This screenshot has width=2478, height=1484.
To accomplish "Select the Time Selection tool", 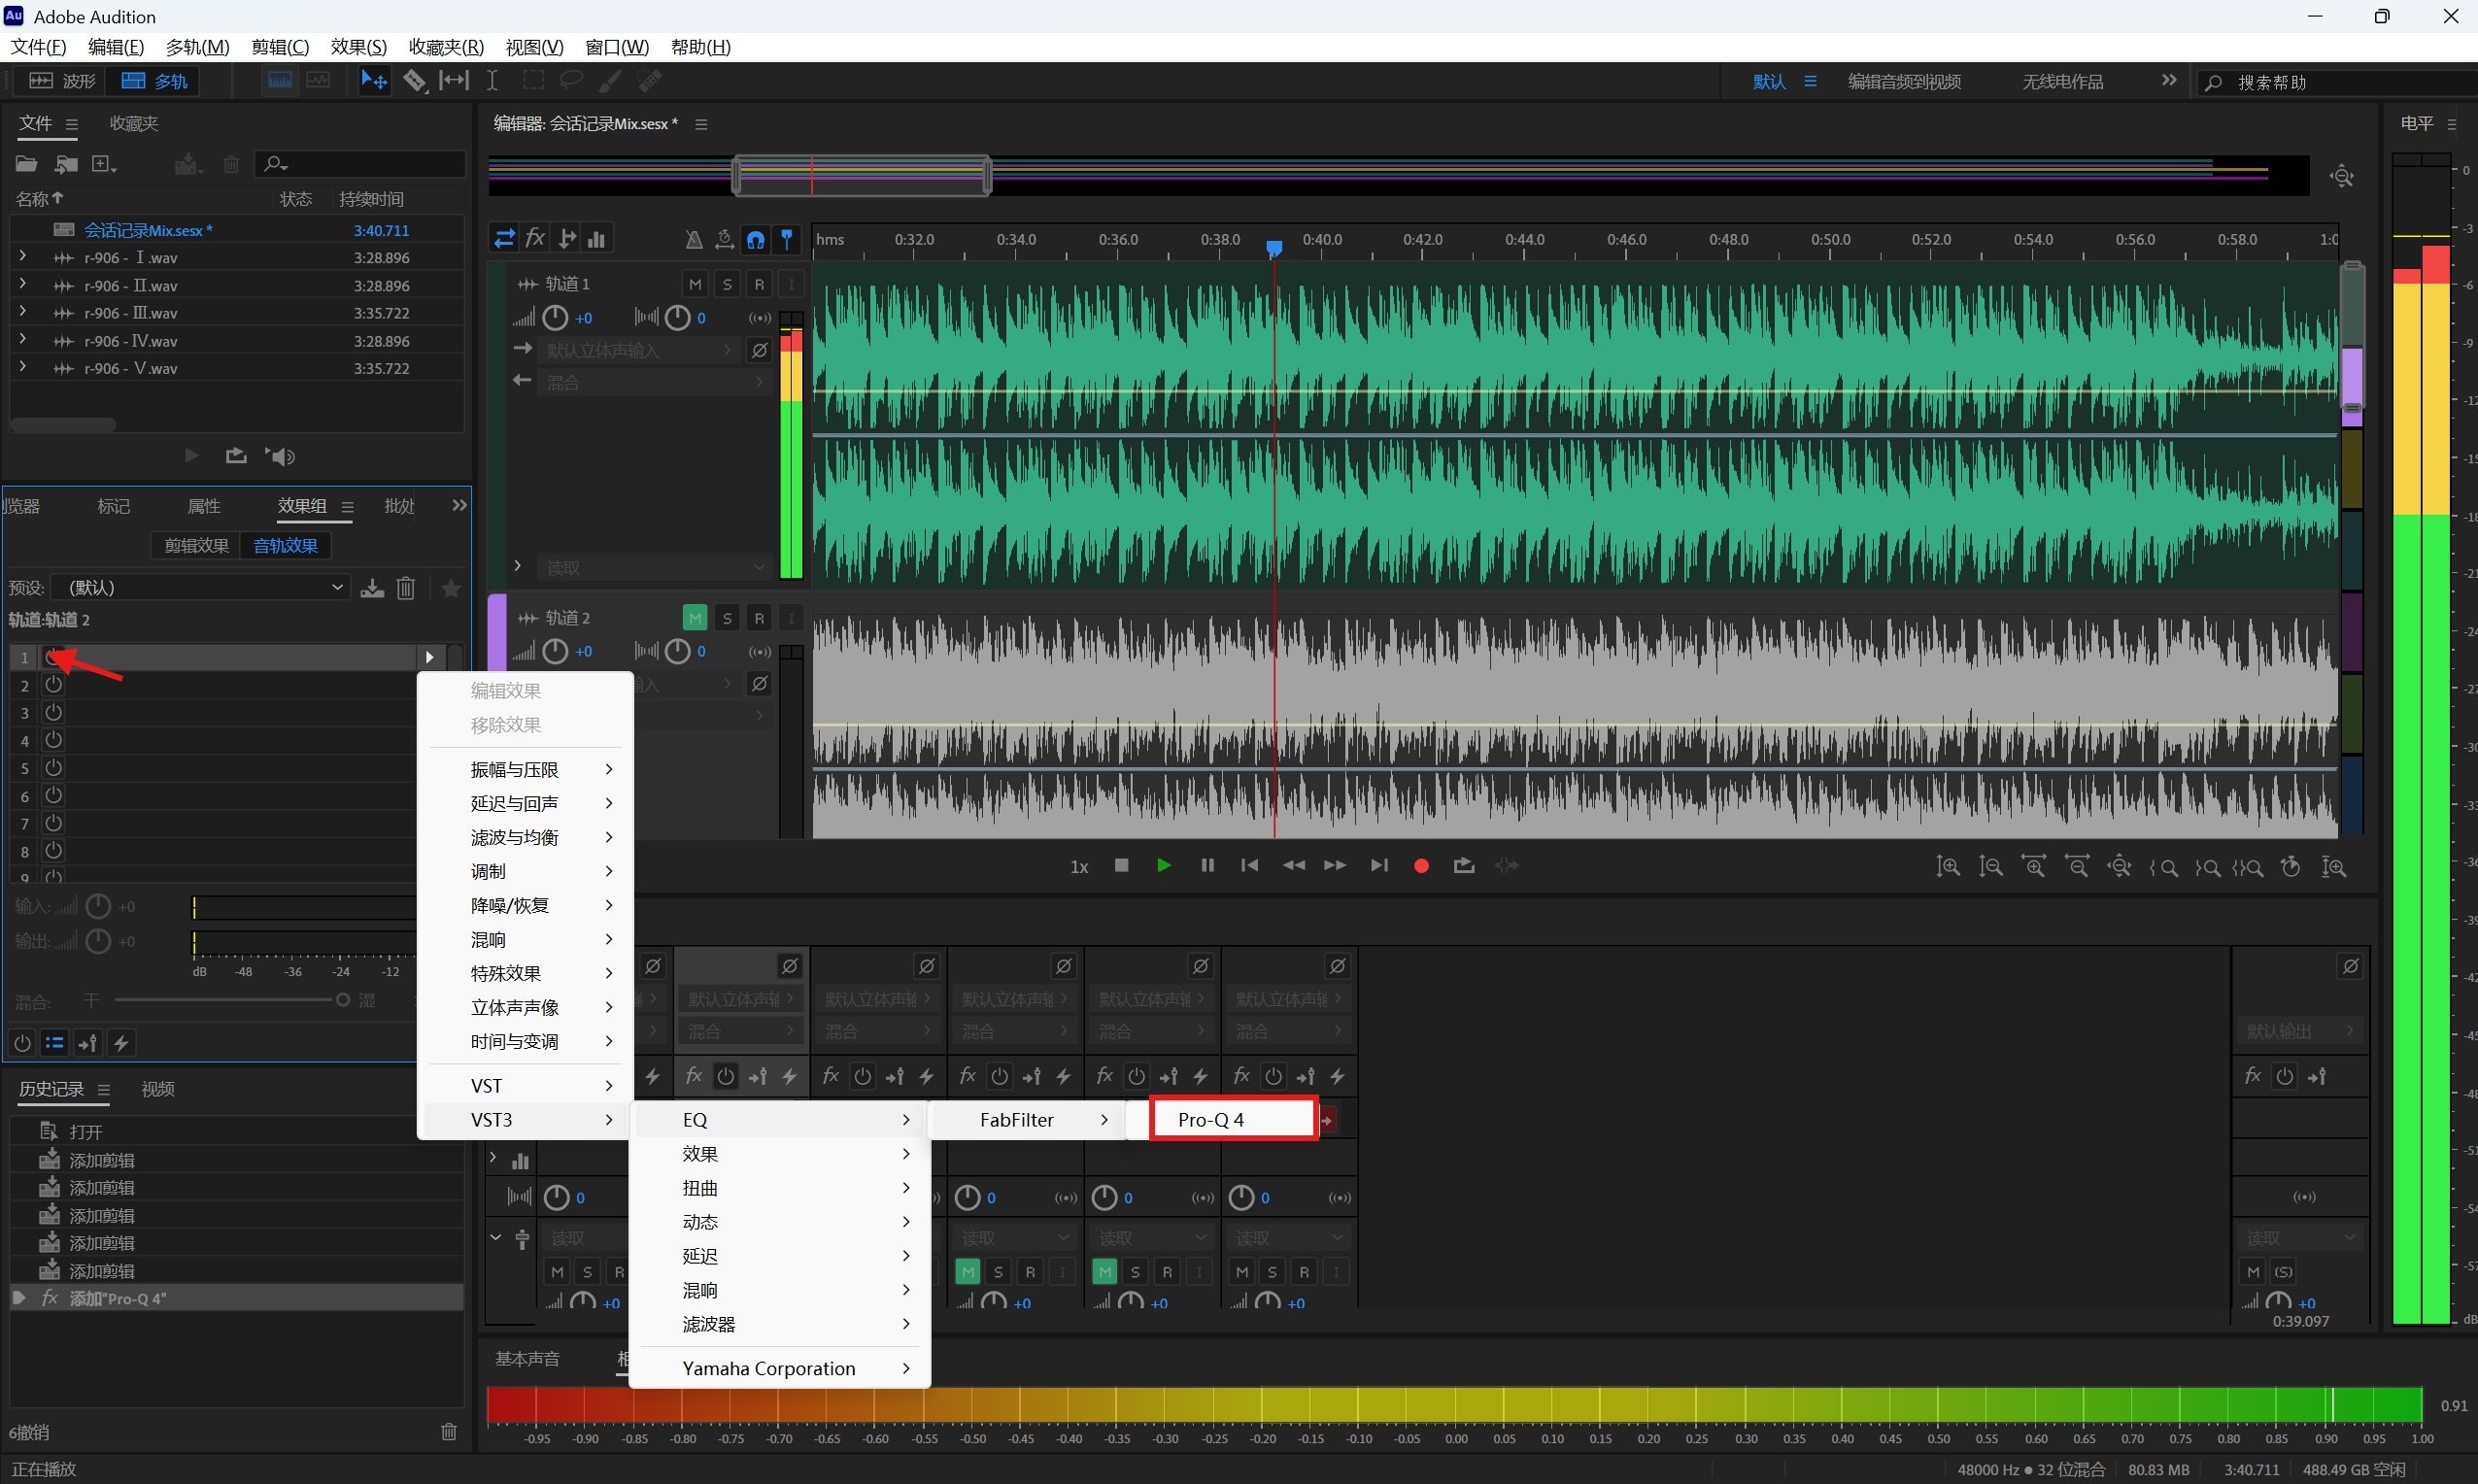I will (492, 81).
